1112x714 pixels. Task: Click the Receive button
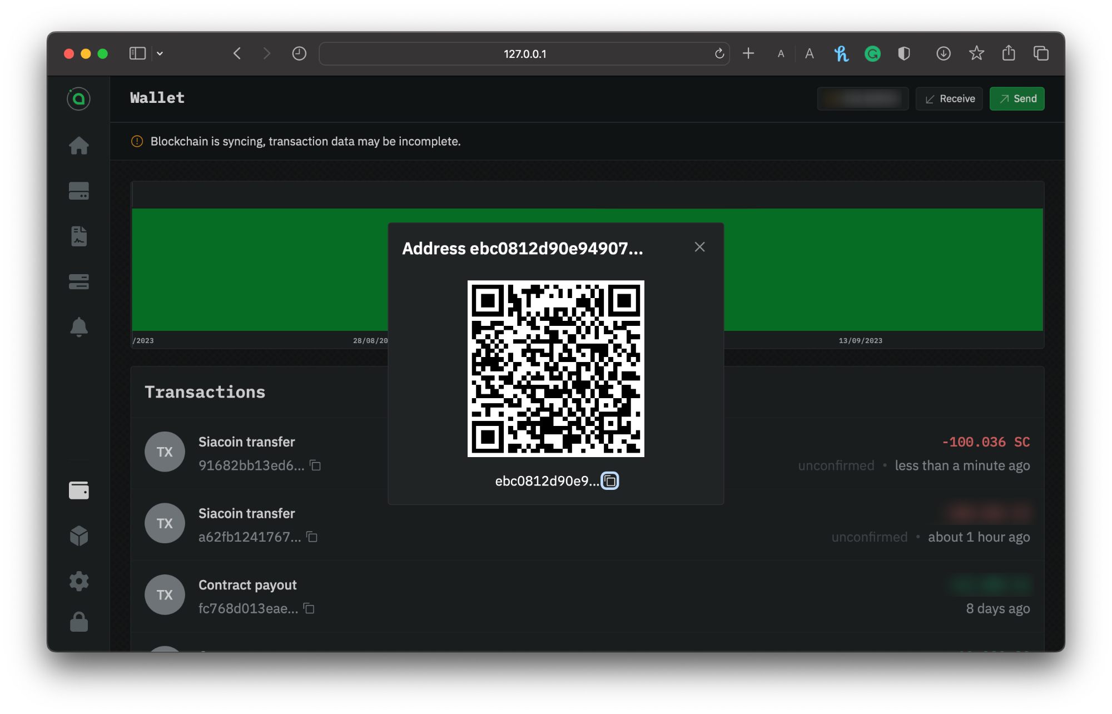[x=949, y=99]
